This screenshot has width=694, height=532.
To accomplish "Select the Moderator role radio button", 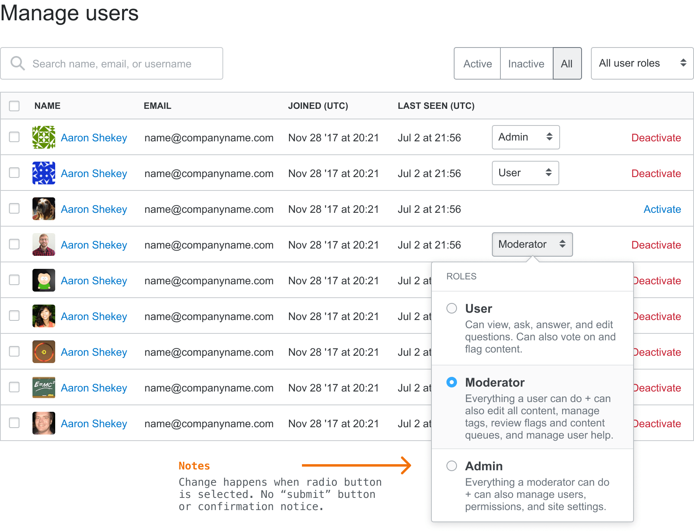I will point(452,382).
